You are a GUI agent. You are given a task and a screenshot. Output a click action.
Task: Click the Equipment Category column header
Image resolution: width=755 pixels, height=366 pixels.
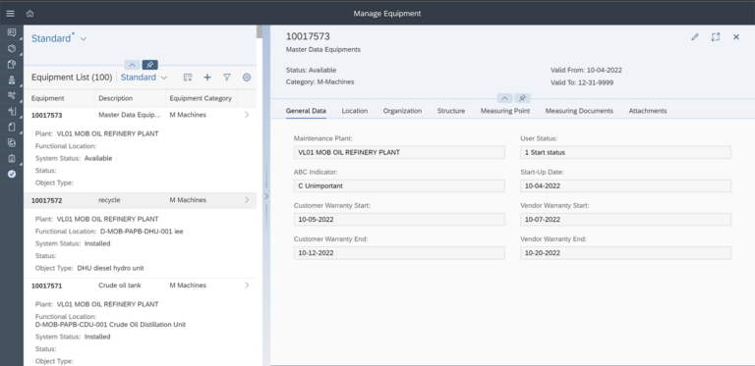point(201,98)
